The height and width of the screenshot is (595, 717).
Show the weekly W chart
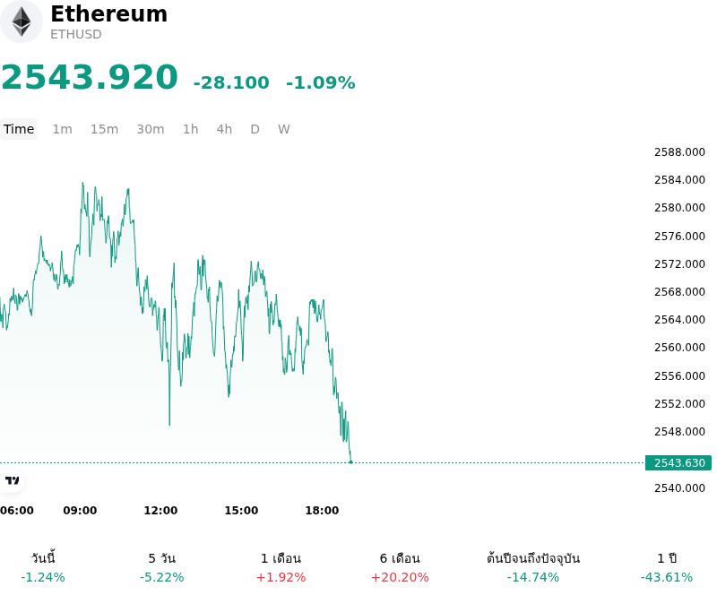pyautogui.click(x=284, y=129)
